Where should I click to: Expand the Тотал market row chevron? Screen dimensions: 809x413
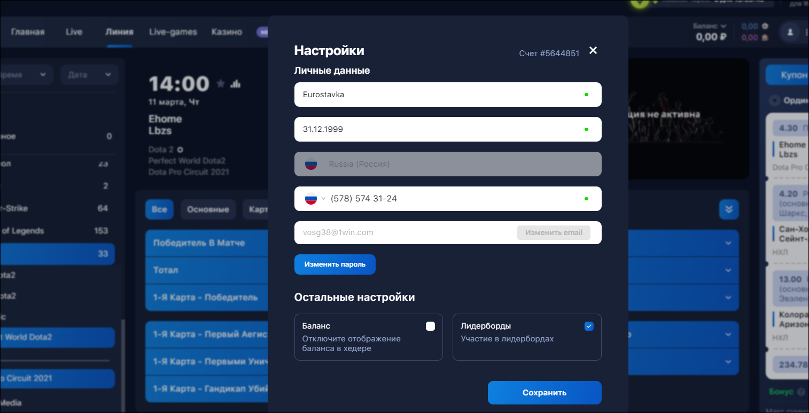(728, 270)
